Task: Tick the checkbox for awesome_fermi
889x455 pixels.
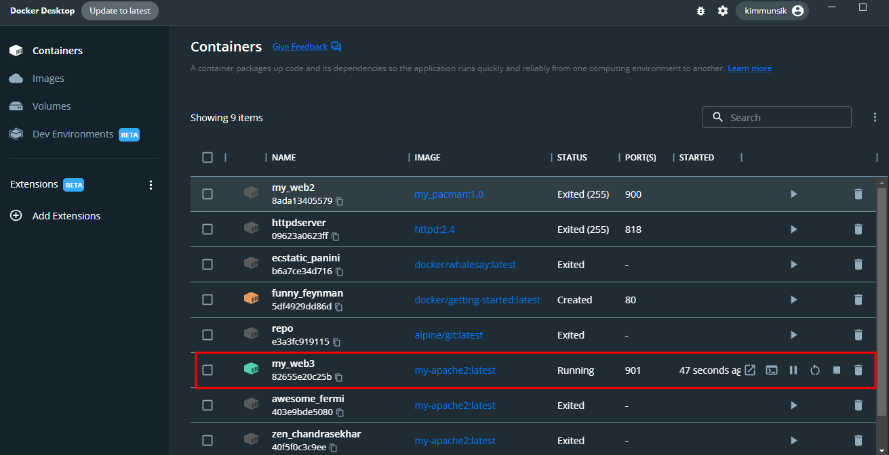Action: click(208, 406)
